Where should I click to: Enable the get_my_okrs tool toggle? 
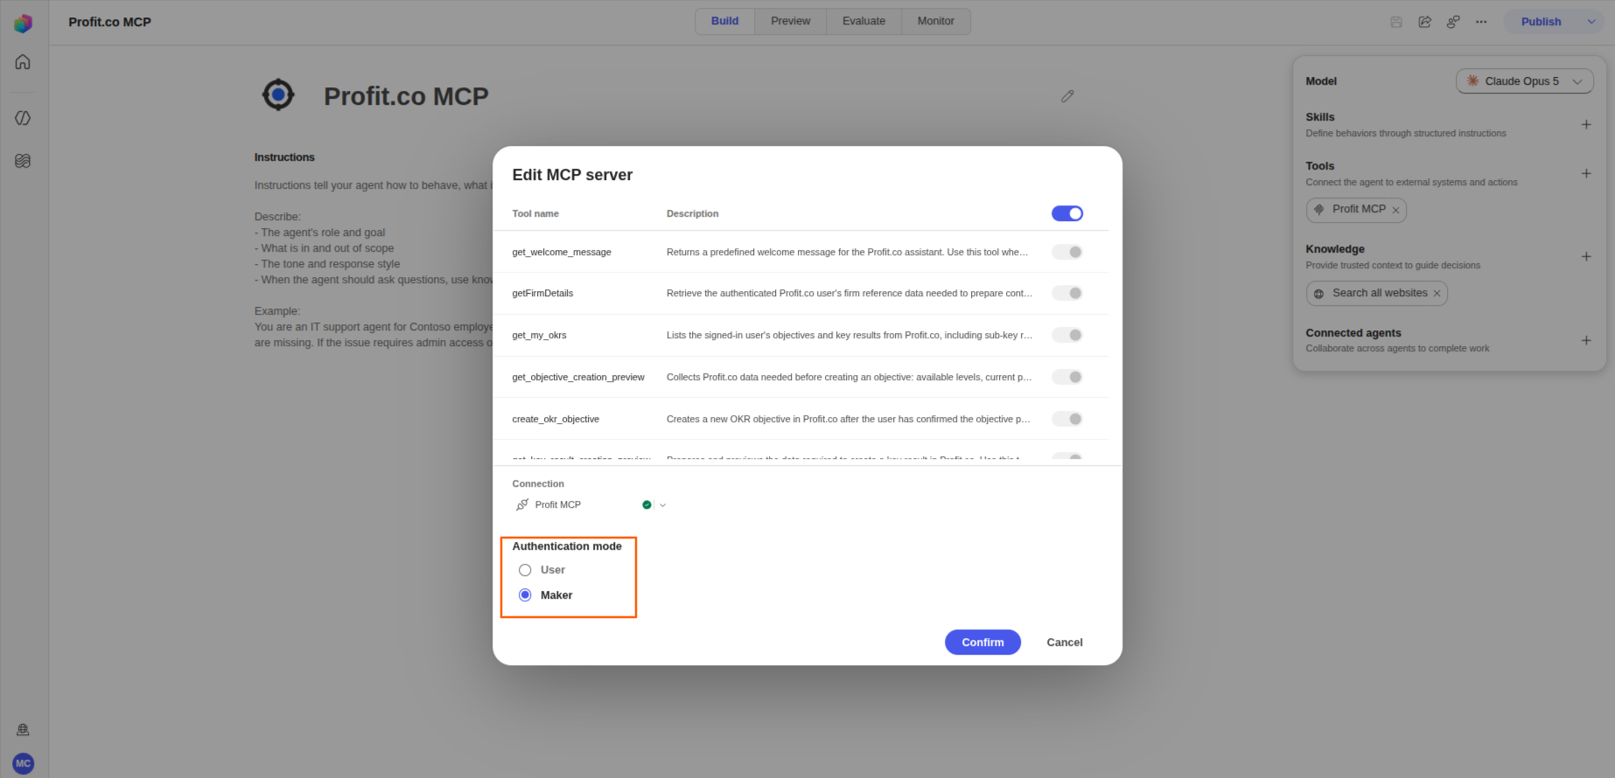(x=1067, y=335)
